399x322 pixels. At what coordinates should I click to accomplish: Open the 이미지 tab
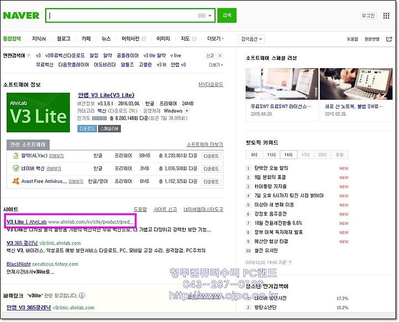click(163, 39)
